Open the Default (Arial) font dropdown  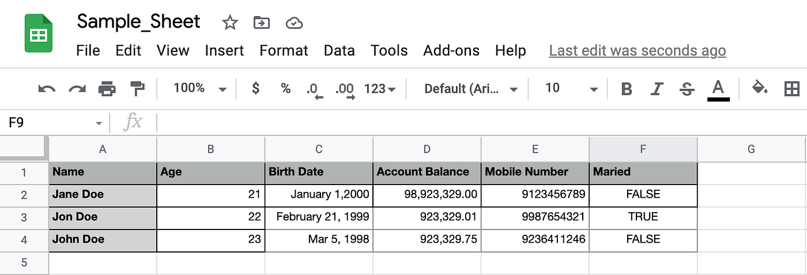(x=471, y=89)
